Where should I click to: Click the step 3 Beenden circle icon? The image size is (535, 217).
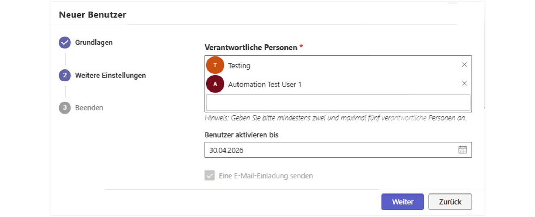tap(64, 107)
